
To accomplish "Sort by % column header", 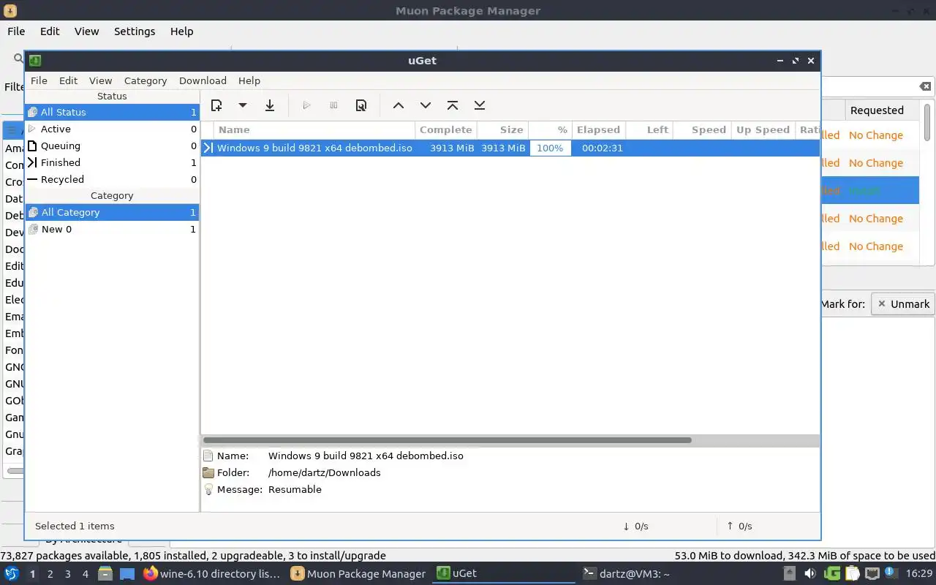I will point(551,129).
